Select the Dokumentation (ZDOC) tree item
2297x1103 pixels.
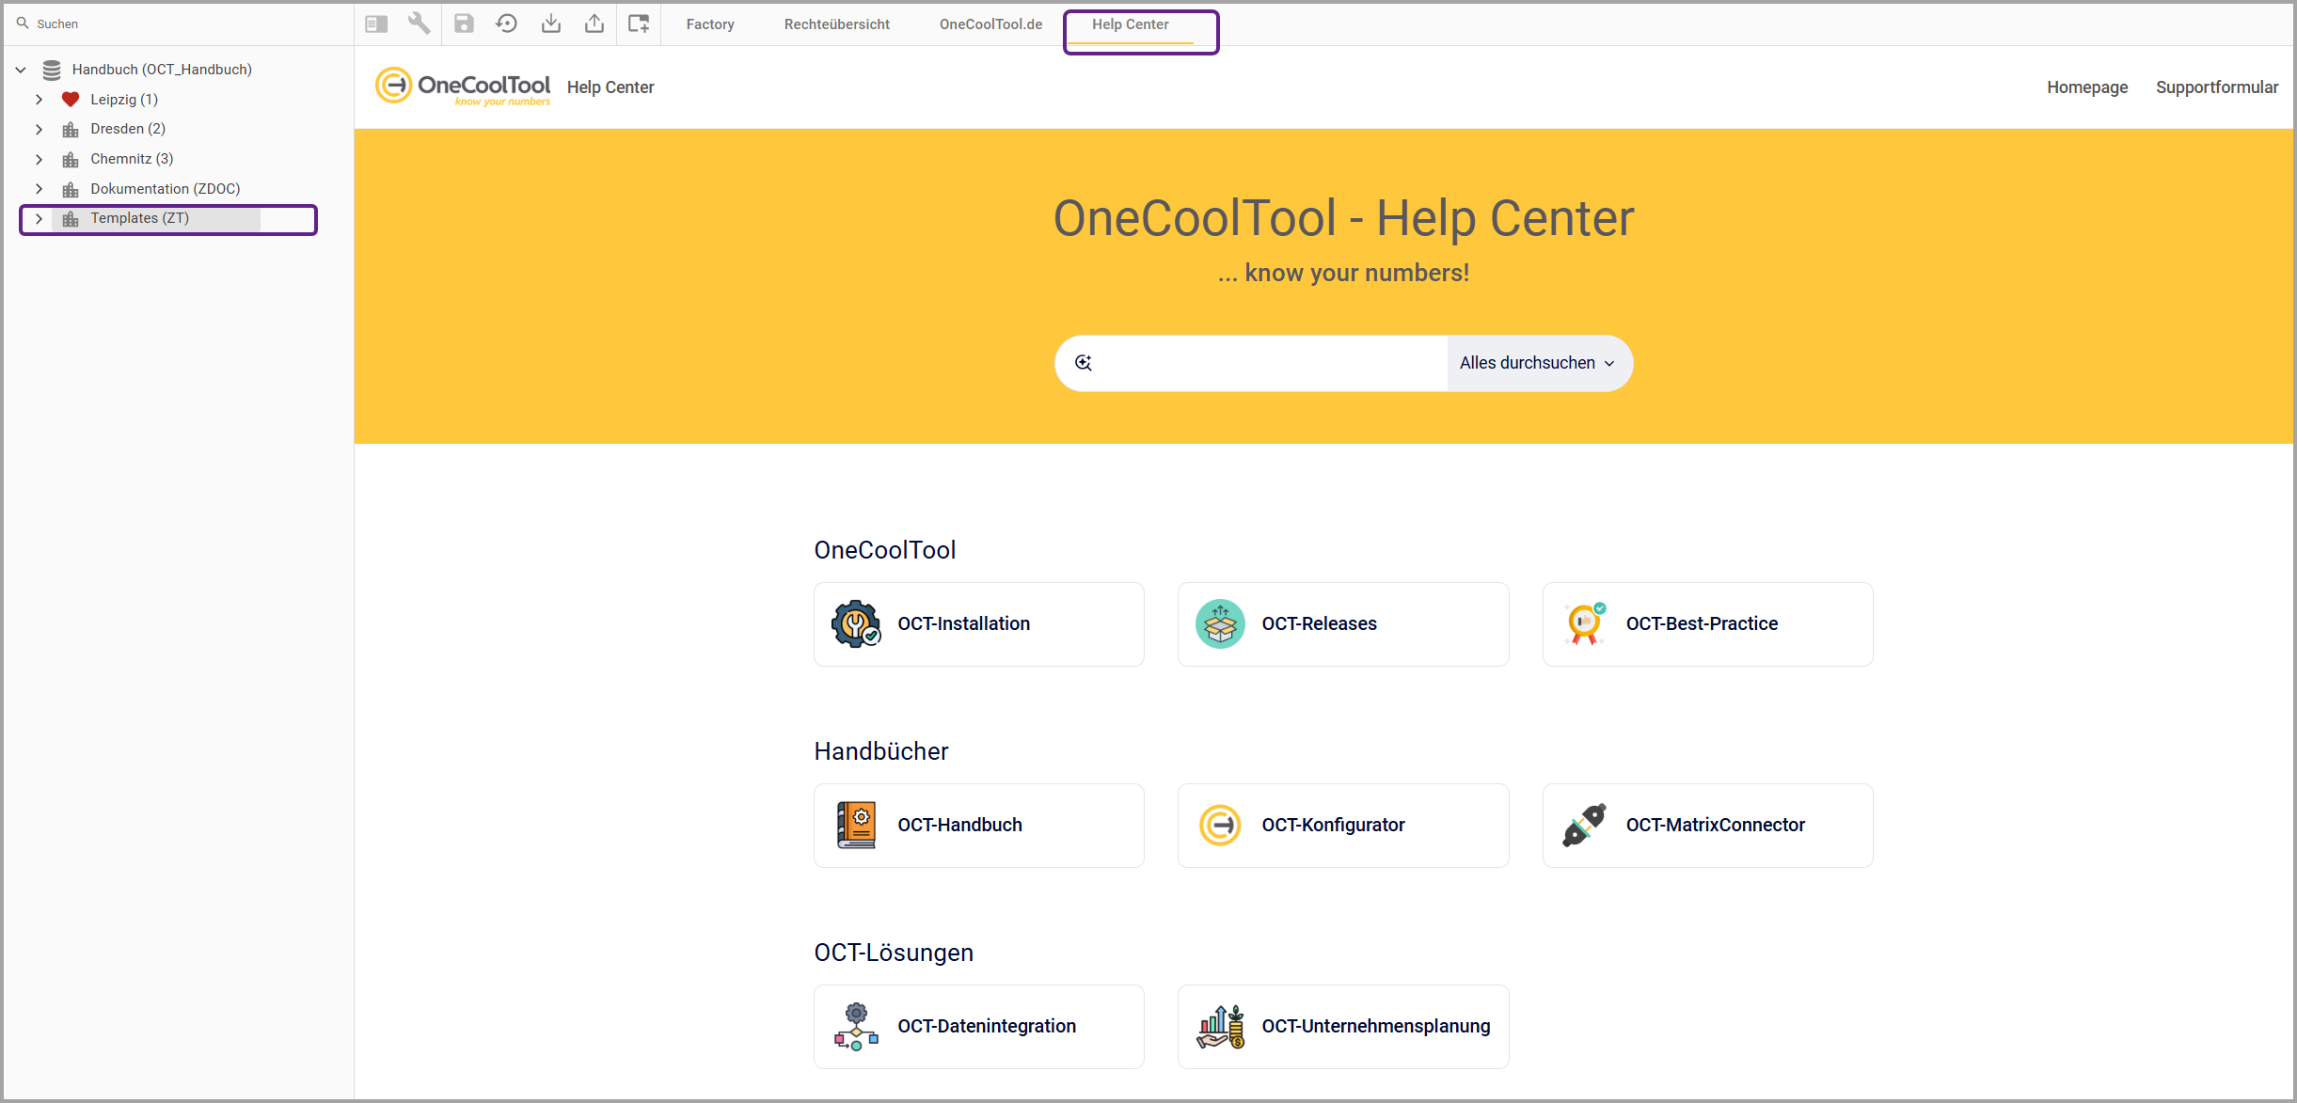point(166,189)
